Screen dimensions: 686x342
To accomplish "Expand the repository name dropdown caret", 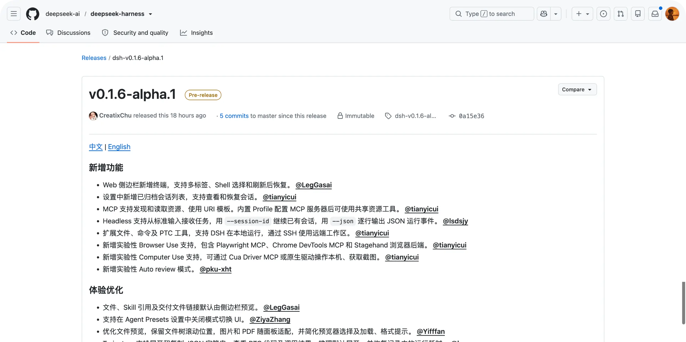I will tap(151, 14).
